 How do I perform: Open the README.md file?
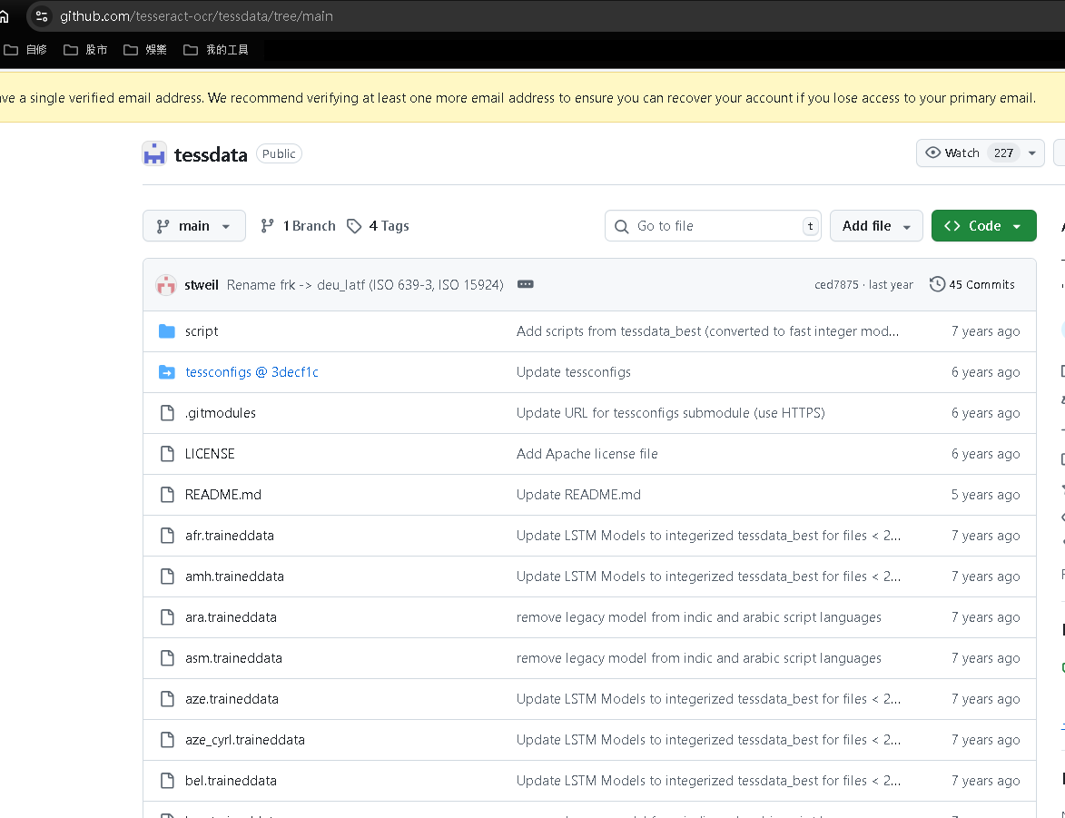click(x=222, y=495)
